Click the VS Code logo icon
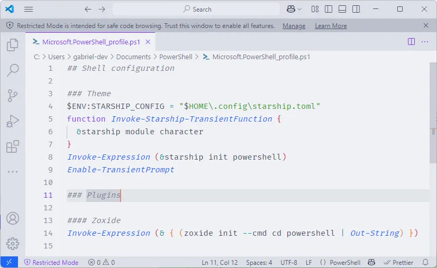The height and width of the screenshot is (268, 437). [x=10, y=9]
